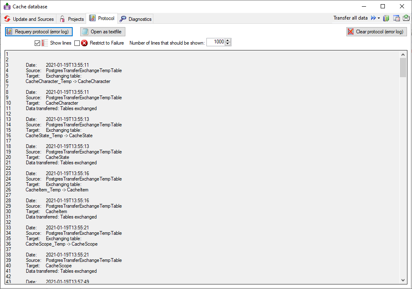This screenshot has height=289, width=412.
Task: Click line 3 date 2021-01-19T13:55:11
Action: coord(67,65)
